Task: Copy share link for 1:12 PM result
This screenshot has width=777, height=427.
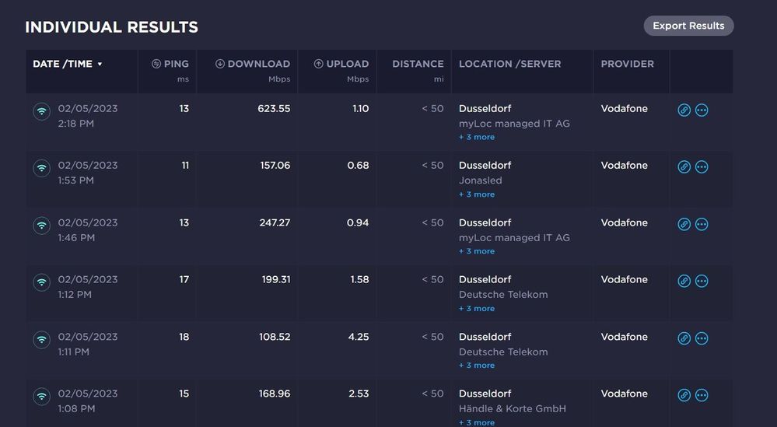Action: [684, 281]
